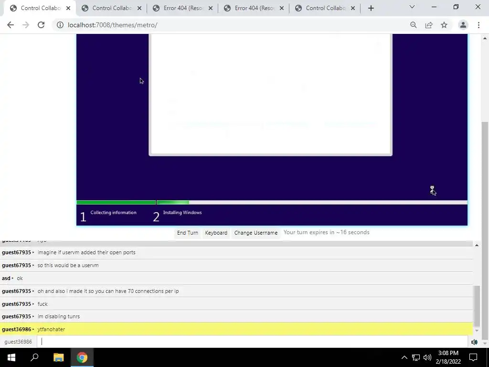489x367 pixels.
Task: Click the address bar URL
Action: click(113, 25)
